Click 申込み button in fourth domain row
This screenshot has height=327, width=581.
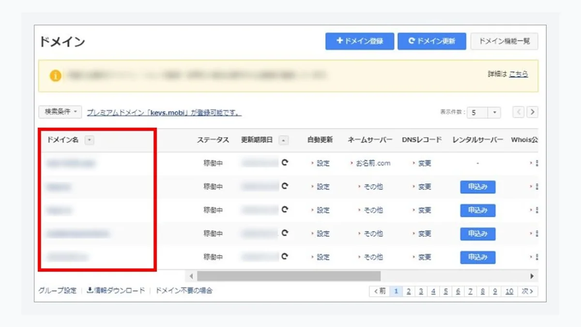pos(478,234)
